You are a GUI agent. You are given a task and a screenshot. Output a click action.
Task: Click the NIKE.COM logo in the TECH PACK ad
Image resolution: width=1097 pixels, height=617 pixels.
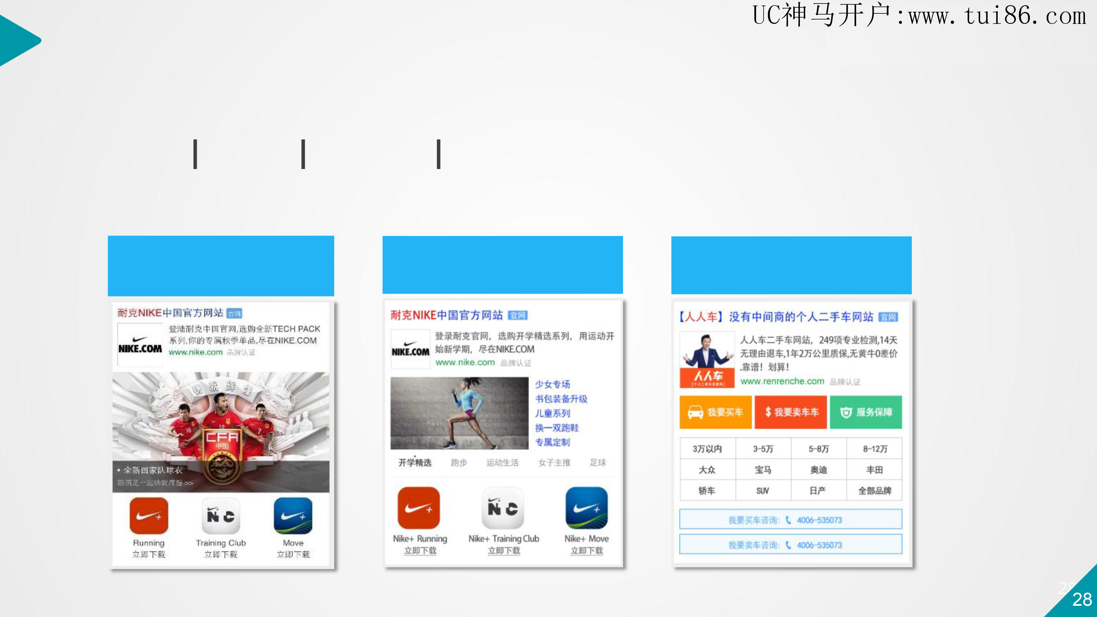coord(140,345)
